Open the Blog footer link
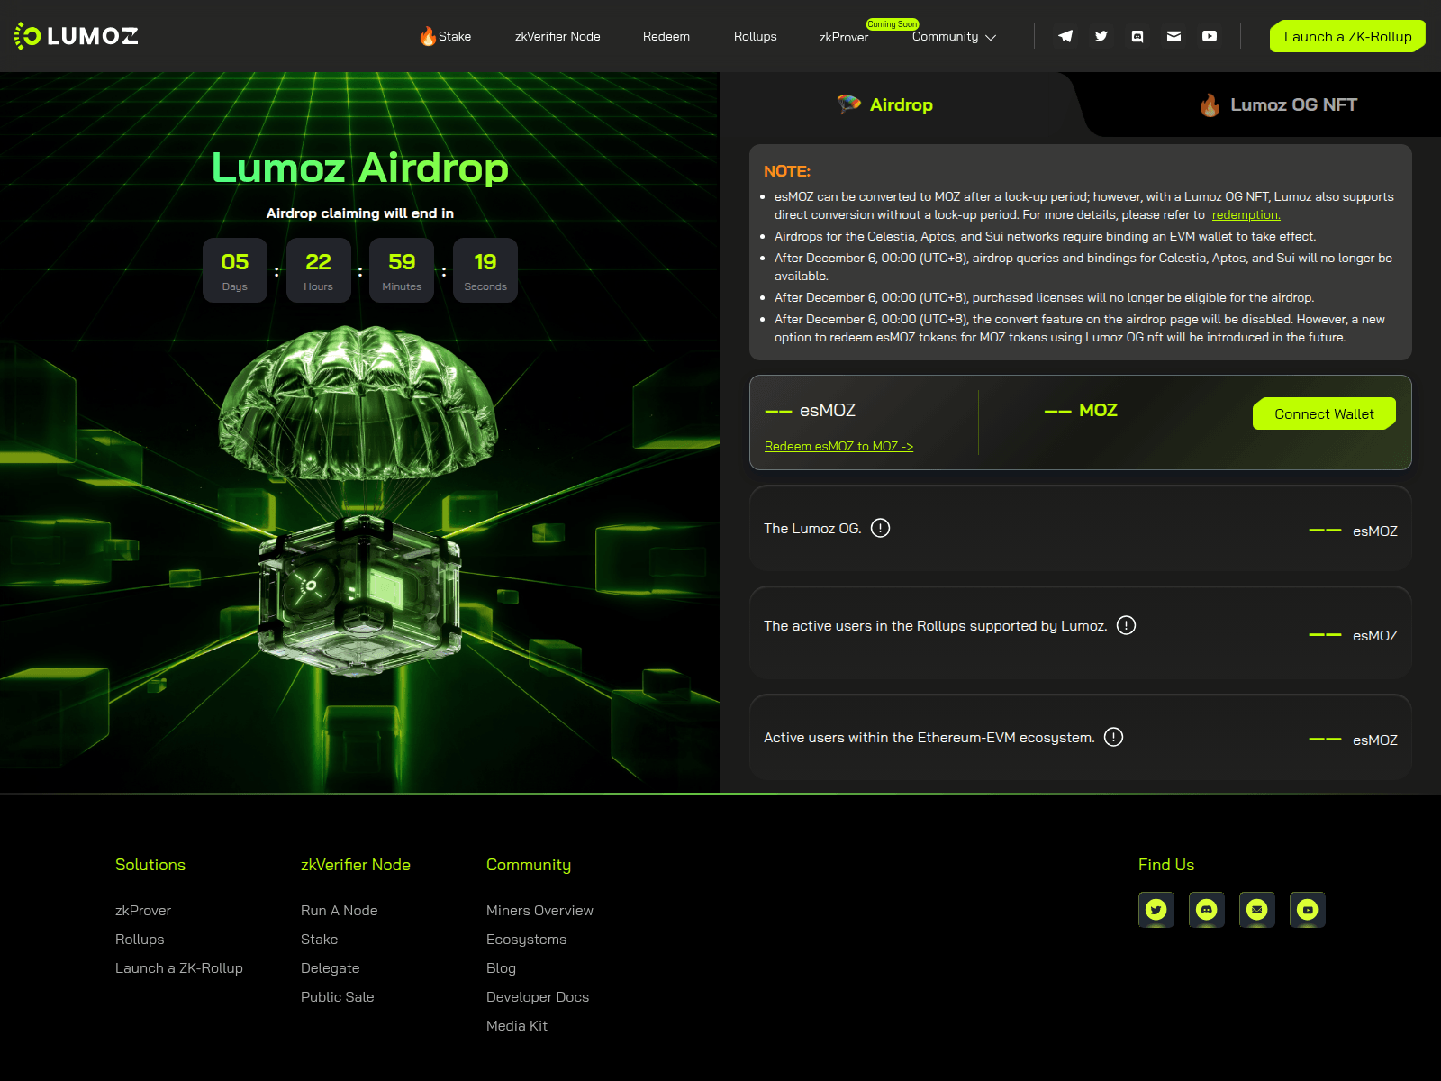Viewport: 1441px width, 1081px height. (x=502, y=968)
